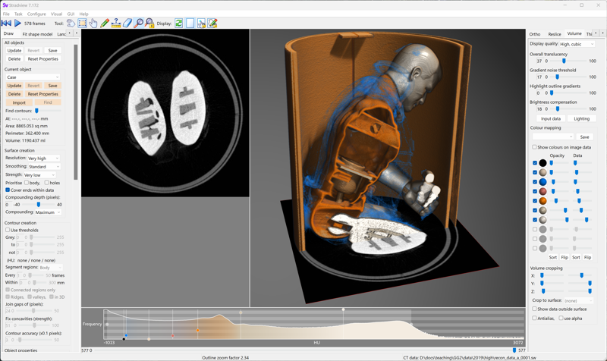607x361 pixels.
Task: Rewind to the first frame
Action: coord(6,24)
